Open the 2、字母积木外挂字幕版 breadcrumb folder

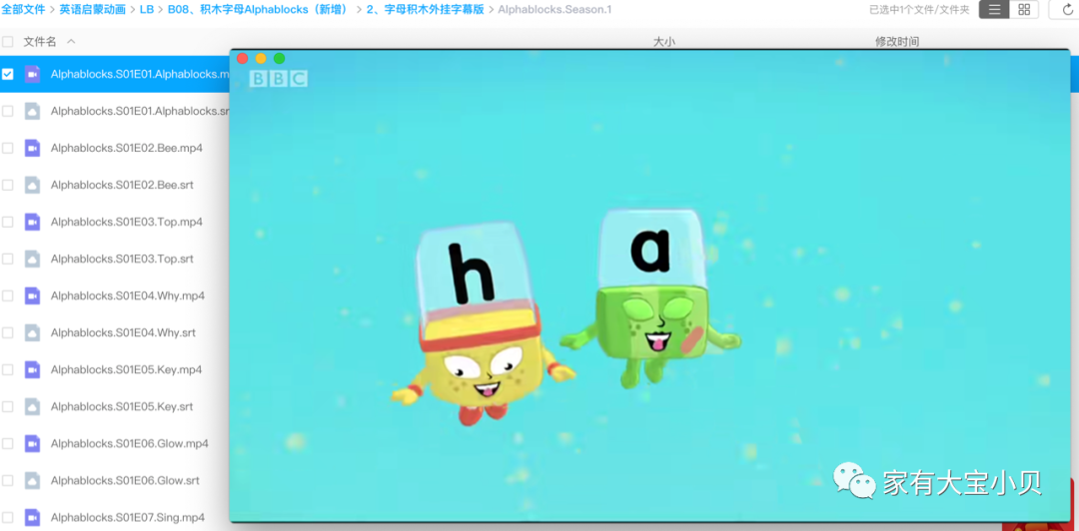426,10
